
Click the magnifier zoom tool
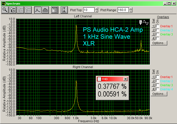pos(5,10)
